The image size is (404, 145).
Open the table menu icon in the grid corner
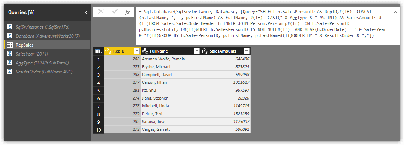point(99,51)
